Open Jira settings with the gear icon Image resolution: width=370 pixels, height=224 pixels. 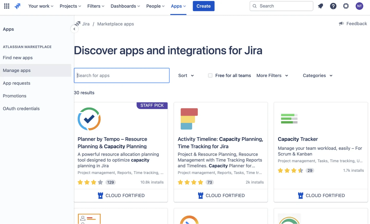coord(346,6)
